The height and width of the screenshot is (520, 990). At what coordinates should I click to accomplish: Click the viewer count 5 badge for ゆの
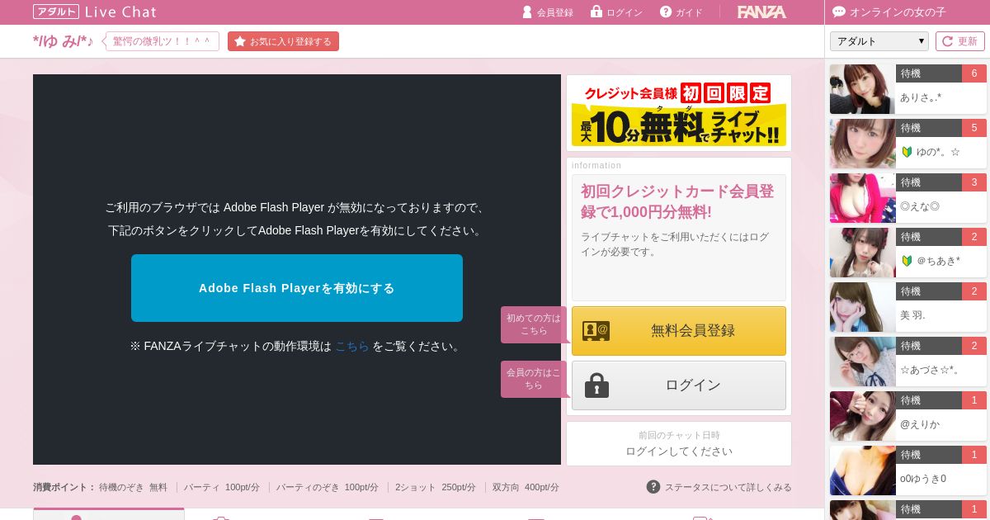pyautogui.click(x=974, y=128)
